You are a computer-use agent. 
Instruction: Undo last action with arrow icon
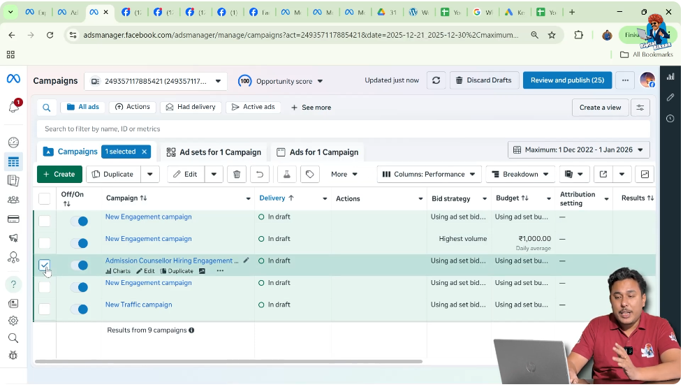[260, 175]
